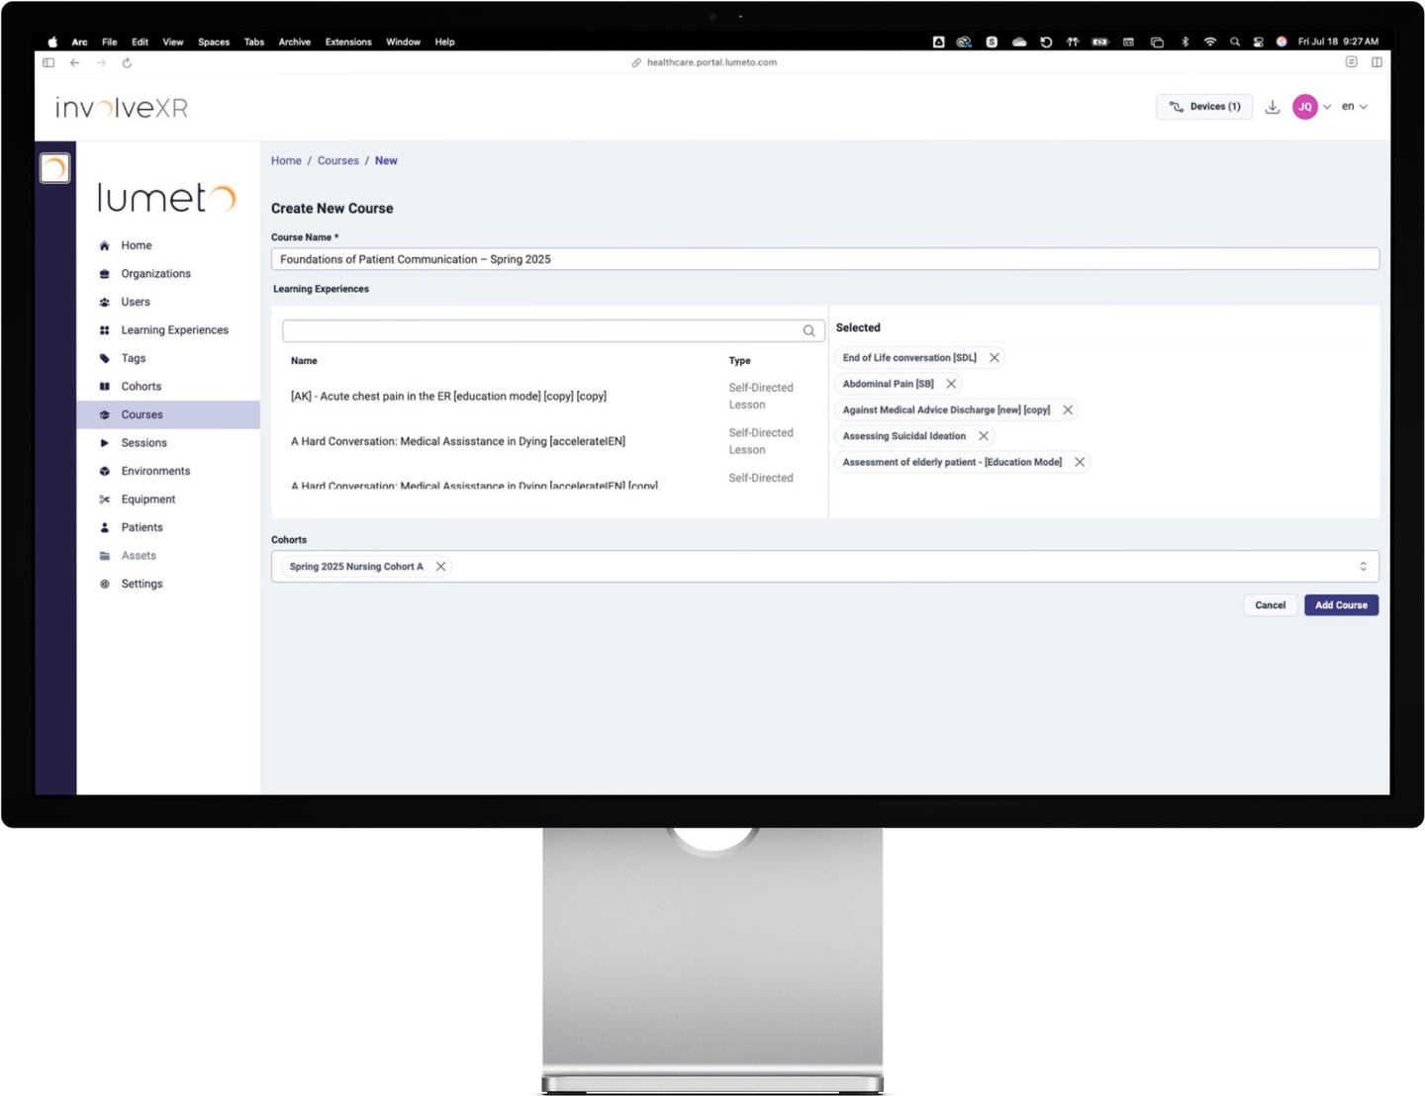1425x1096 pixels.
Task: Click the Cancel button
Action: 1270,605
